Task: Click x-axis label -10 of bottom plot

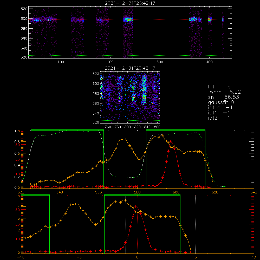Action: click(21, 257)
